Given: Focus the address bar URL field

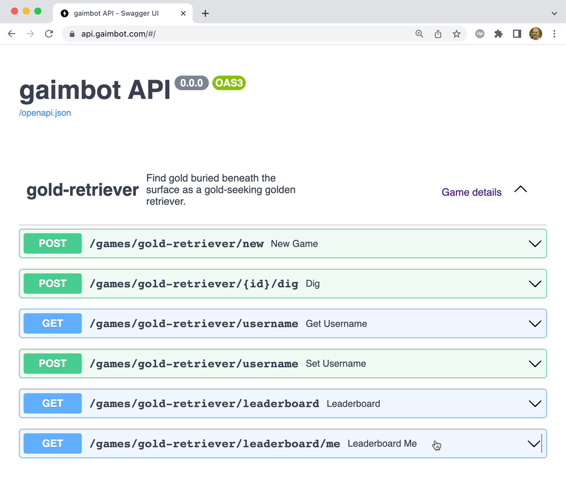Looking at the screenshot, I should pos(238,34).
